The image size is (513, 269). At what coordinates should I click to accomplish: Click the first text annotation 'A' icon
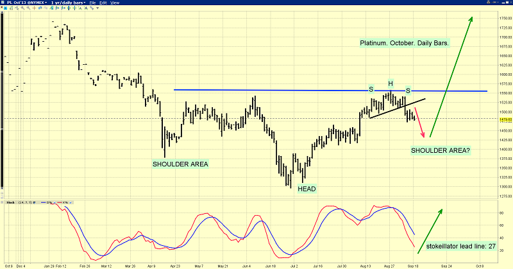point(80,8)
